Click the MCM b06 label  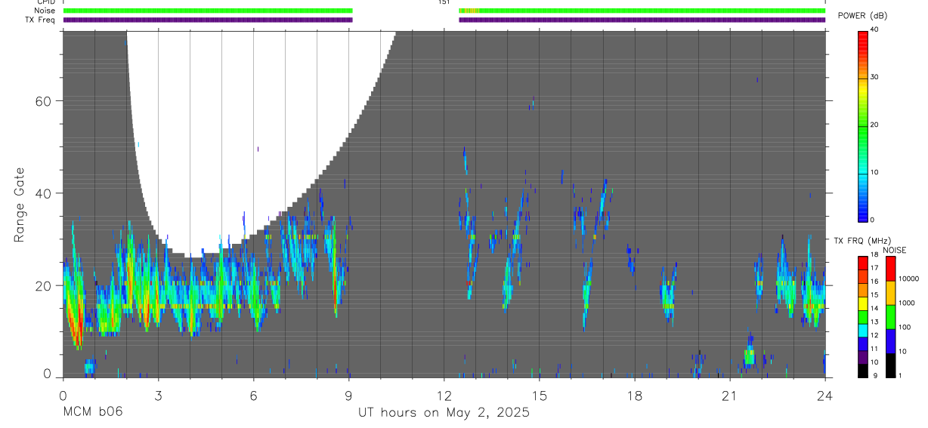click(92, 412)
